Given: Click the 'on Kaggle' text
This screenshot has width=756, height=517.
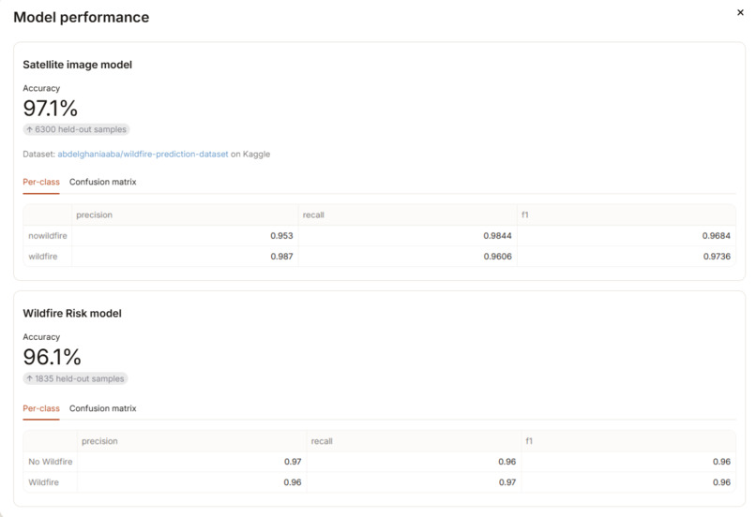Looking at the screenshot, I should 250,154.
